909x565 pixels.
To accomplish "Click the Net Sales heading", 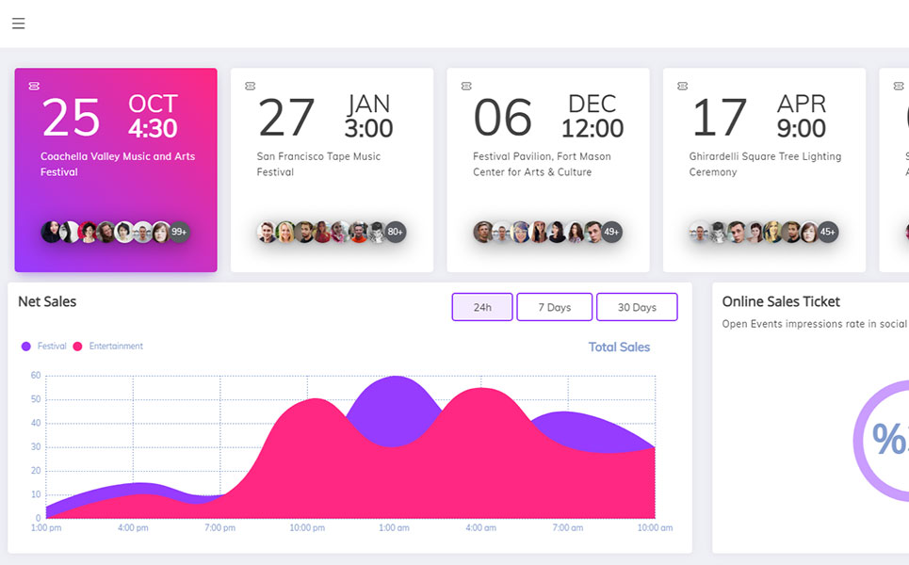I will (47, 301).
